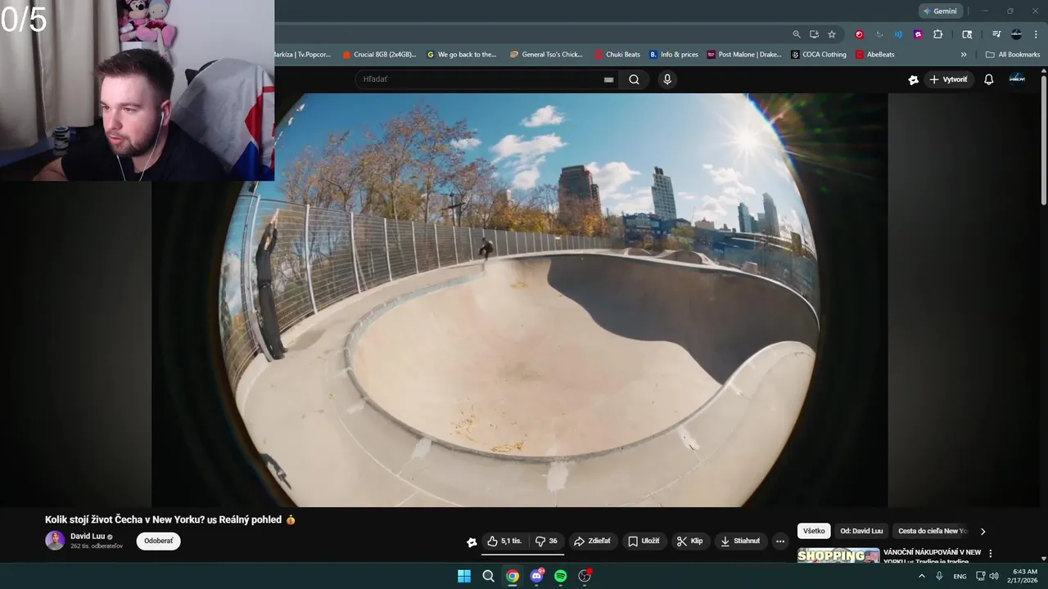This screenshot has height=589, width=1048.
Task: Click the install app icon in address bar
Action: (x=814, y=34)
